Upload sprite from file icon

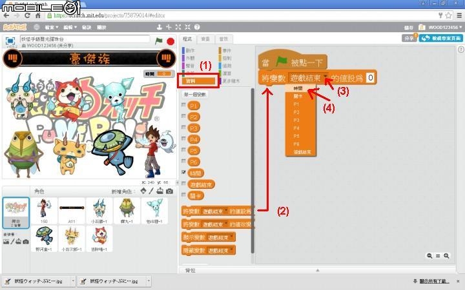pos(160,191)
